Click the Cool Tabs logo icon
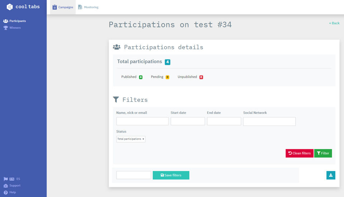 click(10, 7)
